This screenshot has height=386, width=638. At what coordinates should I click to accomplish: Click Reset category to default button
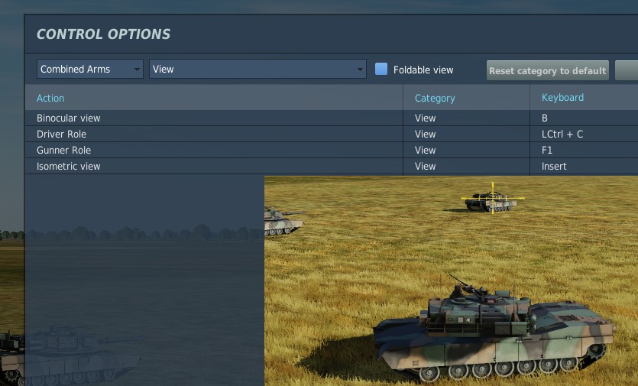(548, 70)
